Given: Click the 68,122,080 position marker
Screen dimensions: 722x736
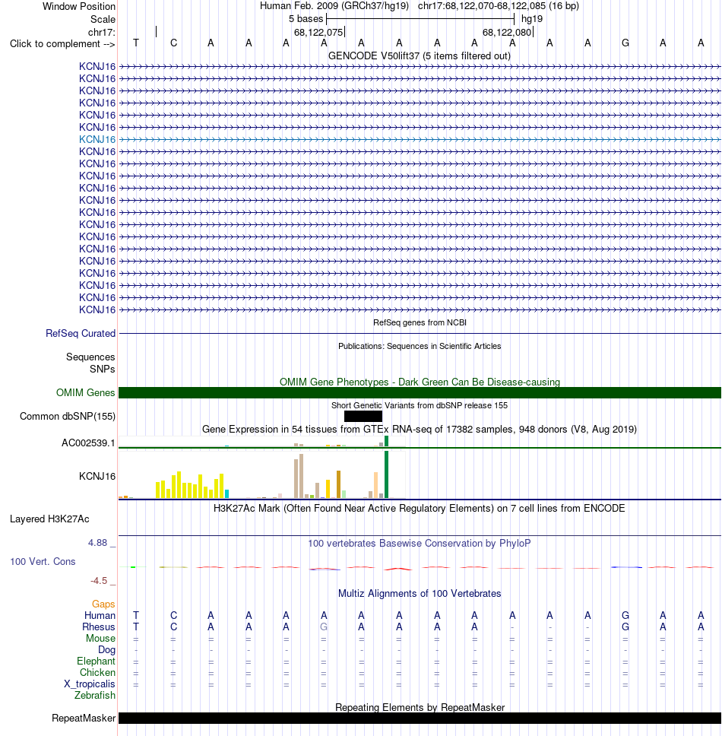Looking at the screenshot, I should point(507,33).
